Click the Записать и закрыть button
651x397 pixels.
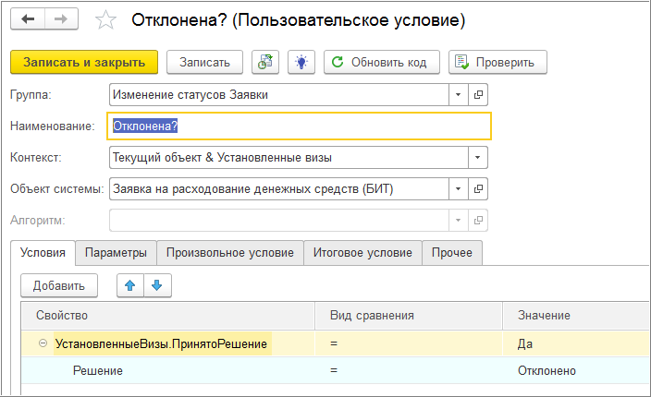(x=84, y=62)
